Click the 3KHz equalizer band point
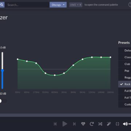The height and width of the screenshot is (131, 131). pyautogui.click(x=73, y=65)
